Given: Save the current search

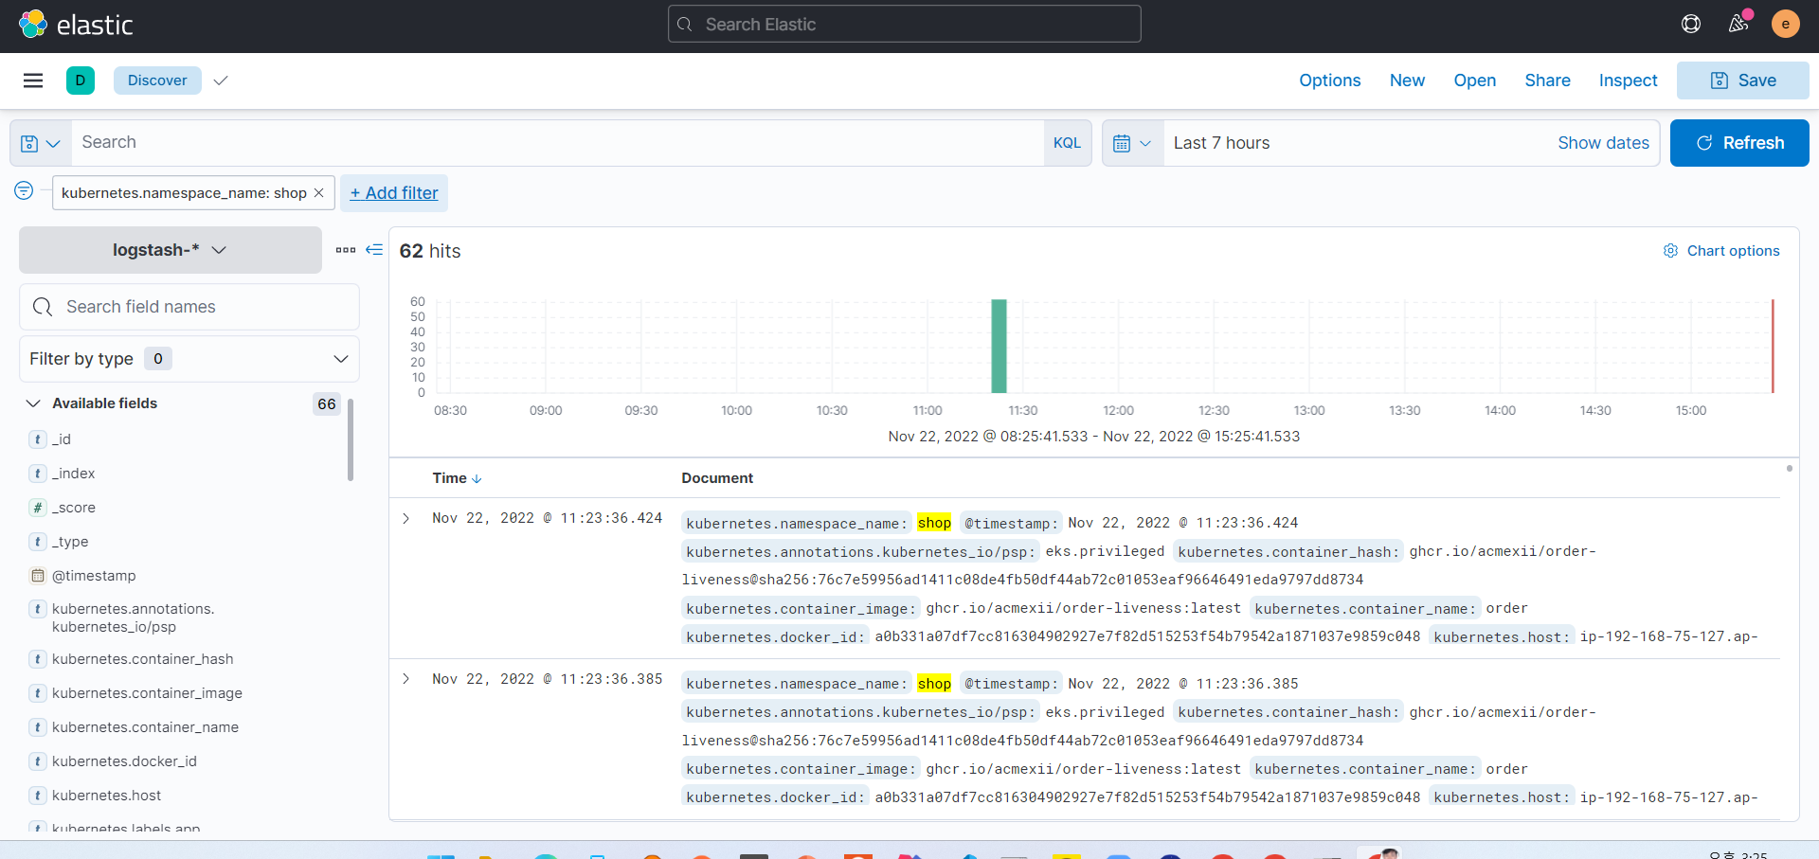Looking at the screenshot, I should [x=1743, y=81].
